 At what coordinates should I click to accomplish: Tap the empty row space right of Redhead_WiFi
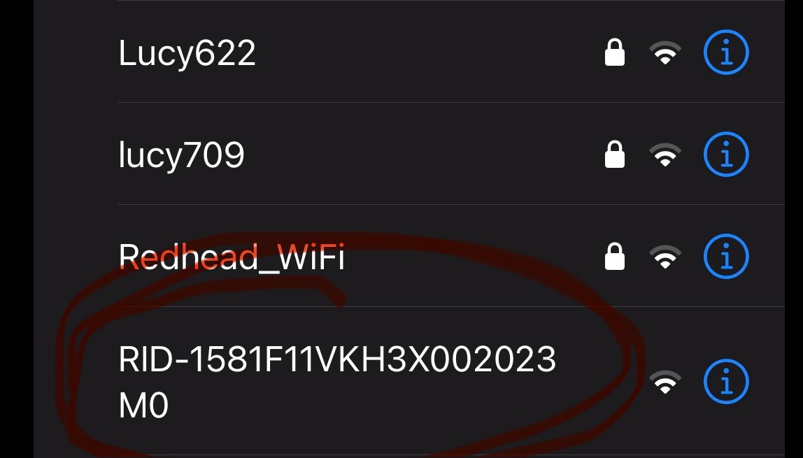475,256
